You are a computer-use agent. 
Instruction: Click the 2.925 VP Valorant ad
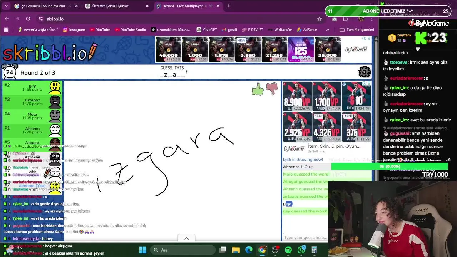[297, 127]
